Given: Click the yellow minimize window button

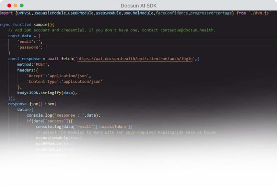Looking at the screenshot, I should click(16, 6).
